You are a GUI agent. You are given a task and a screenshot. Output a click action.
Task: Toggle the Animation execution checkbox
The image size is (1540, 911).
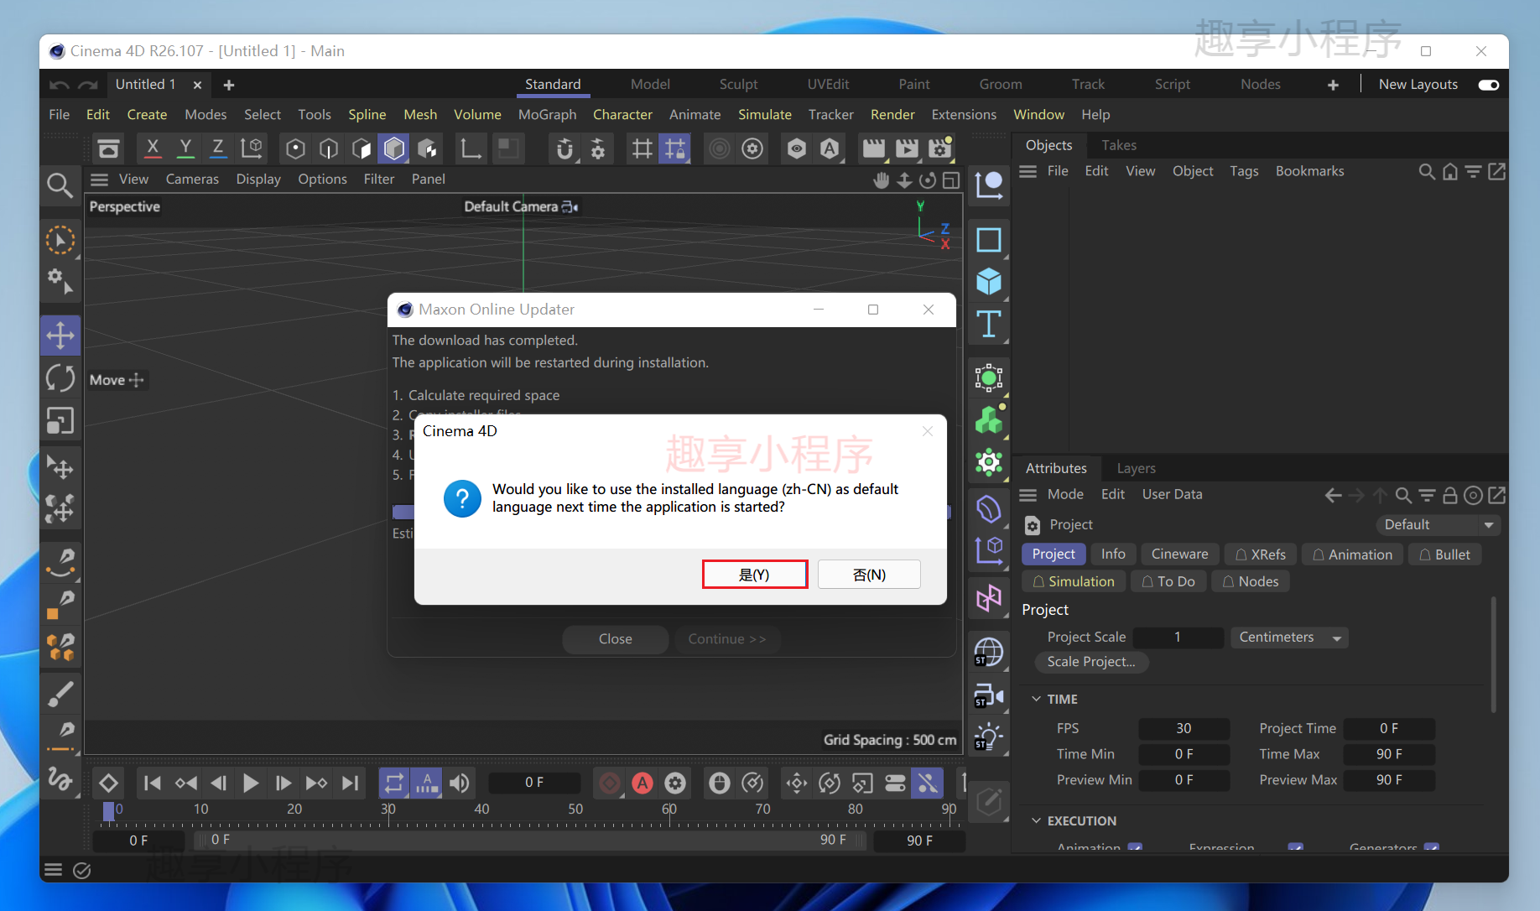pyautogui.click(x=1135, y=848)
